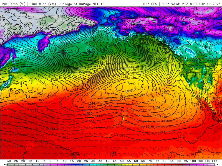Select the 65 value on temperature scale
The image size is (222, 166).
[x=143, y=161]
